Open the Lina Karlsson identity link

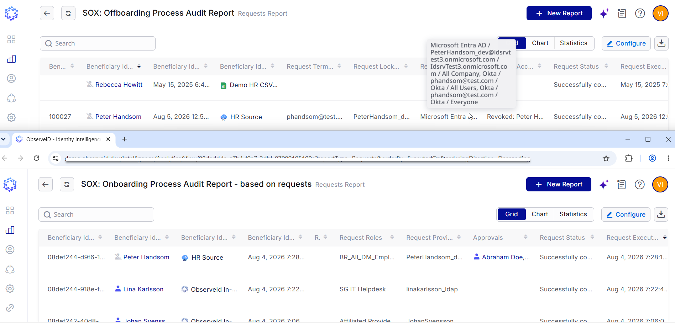143,289
